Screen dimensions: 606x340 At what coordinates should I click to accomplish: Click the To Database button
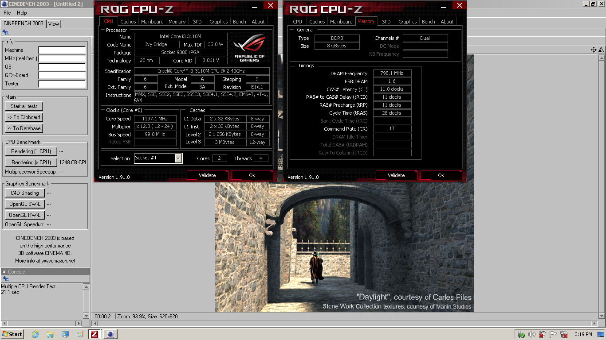point(24,128)
